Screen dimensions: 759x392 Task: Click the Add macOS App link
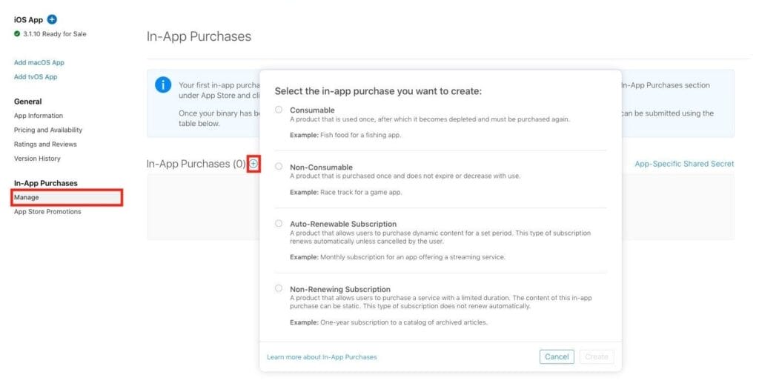tap(39, 63)
